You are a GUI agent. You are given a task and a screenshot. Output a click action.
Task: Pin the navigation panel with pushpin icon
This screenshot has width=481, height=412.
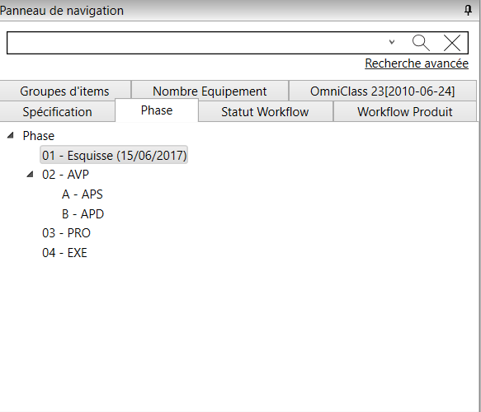(x=468, y=11)
